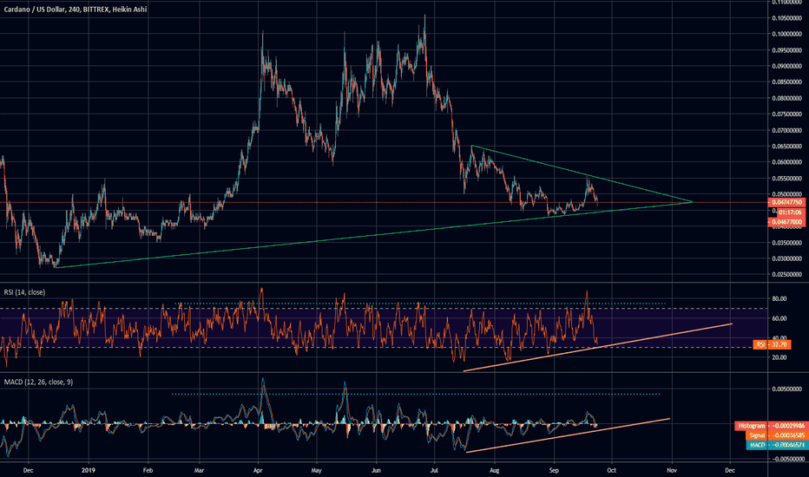This screenshot has width=809, height=477.
Task: Select the MACD (12, 26, close, 9) indicator label
Action: pyautogui.click(x=38, y=382)
